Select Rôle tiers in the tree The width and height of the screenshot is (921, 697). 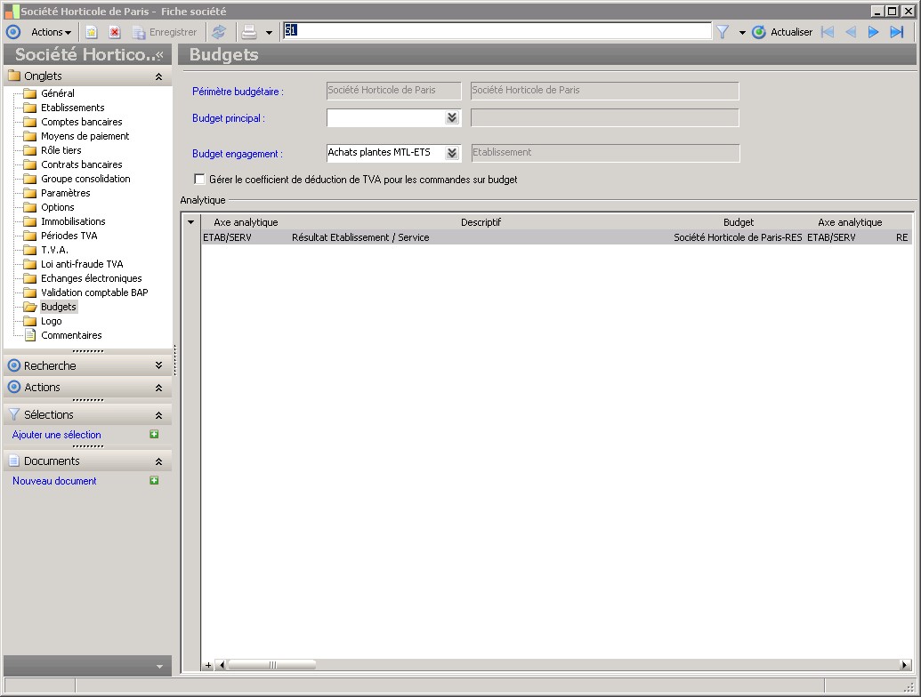61,150
